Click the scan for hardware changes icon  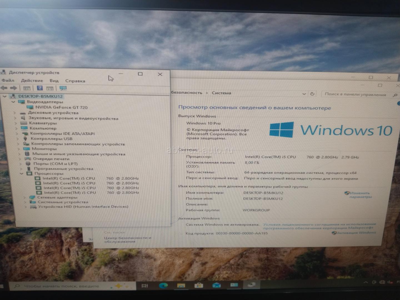(63, 88)
